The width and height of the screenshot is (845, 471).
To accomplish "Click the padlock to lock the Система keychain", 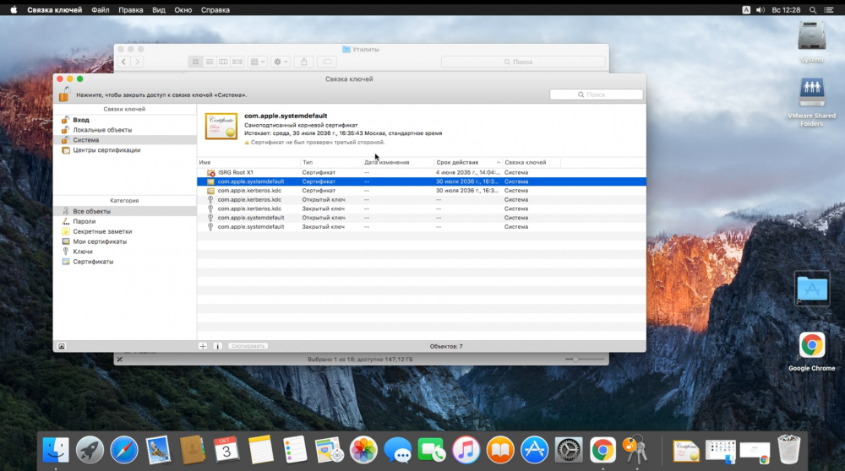I will (64, 95).
